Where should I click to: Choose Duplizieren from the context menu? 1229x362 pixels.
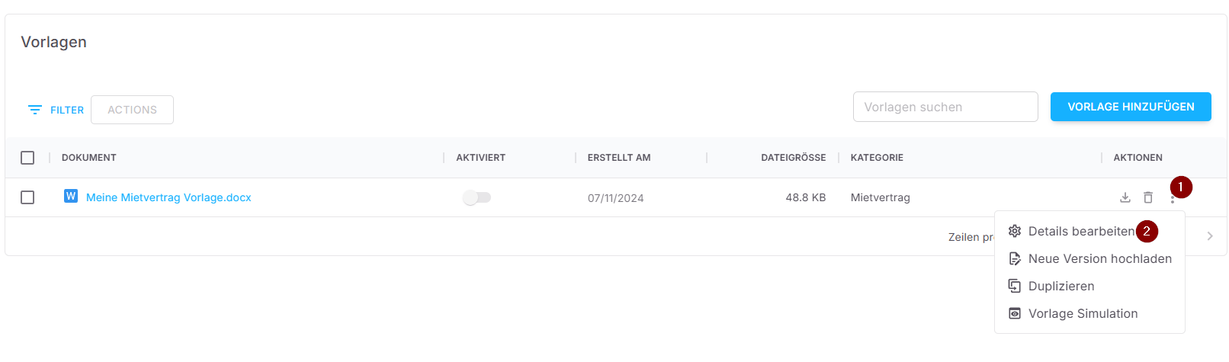pos(1061,287)
